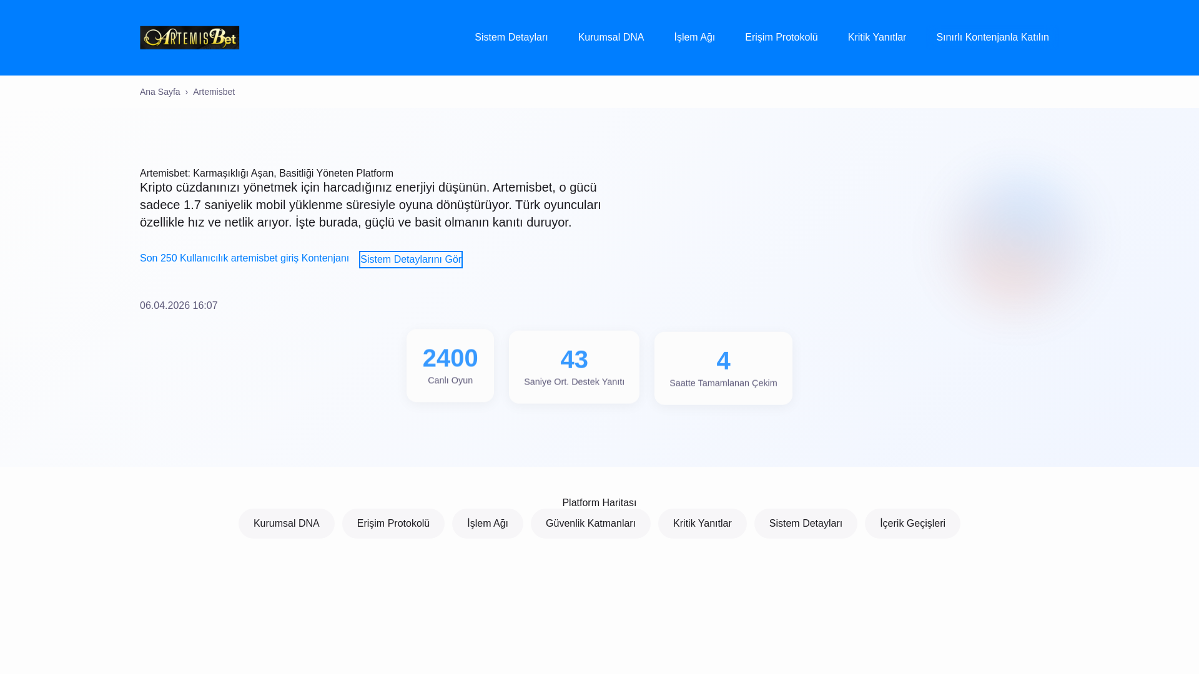Open Kurumsal DNA in top navigation
Screen dimensions: 1199x674
(x=611, y=37)
